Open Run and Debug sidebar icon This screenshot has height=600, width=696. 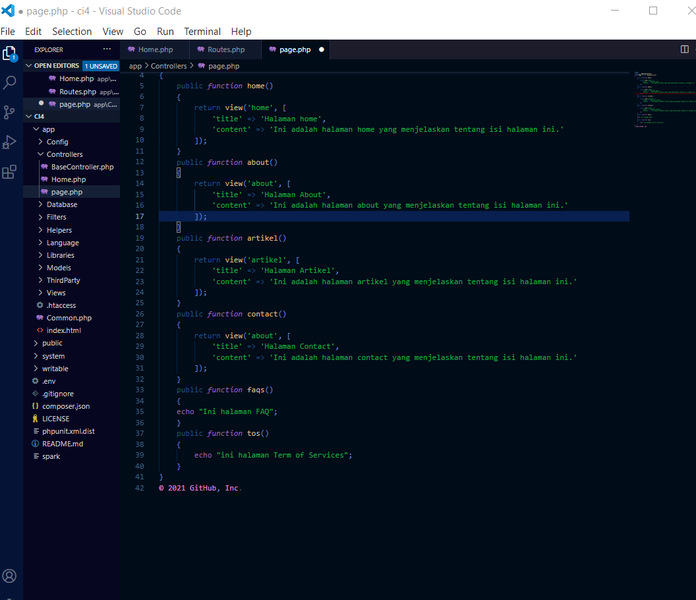click(x=10, y=142)
